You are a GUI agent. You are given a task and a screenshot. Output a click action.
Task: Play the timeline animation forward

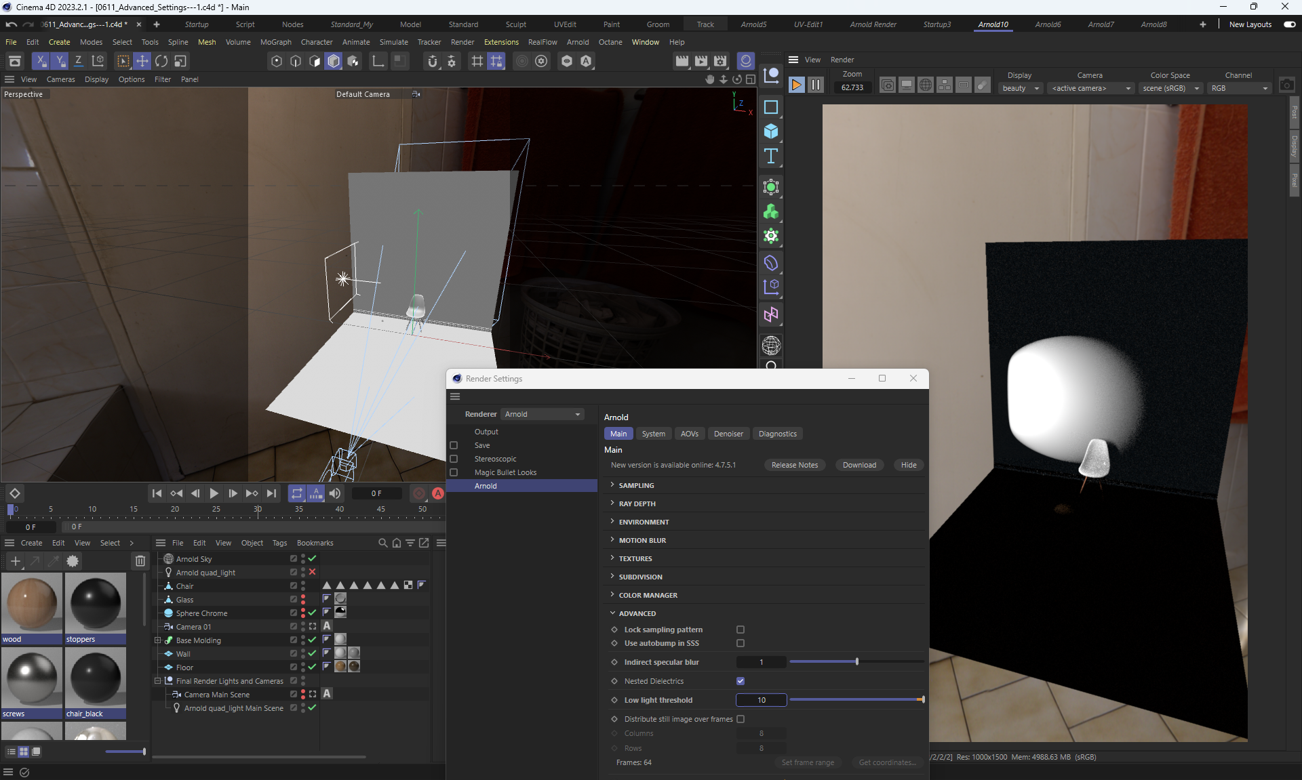(x=214, y=493)
